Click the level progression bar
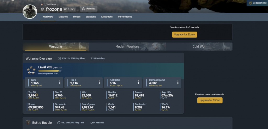Screen dimensions: 268x129 (x=50, y=71)
